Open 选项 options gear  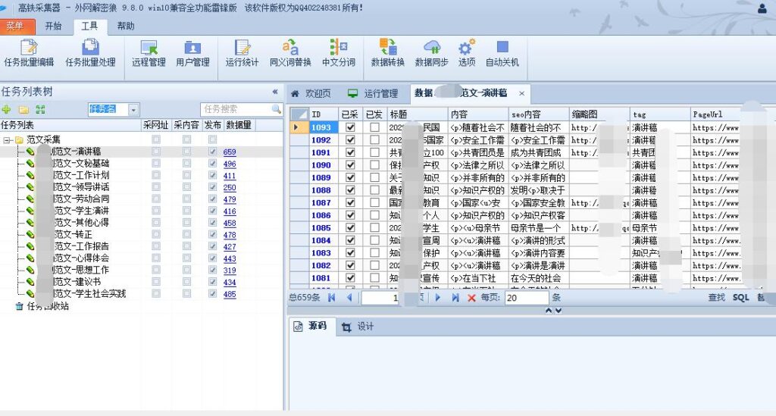click(x=466, y=53)
